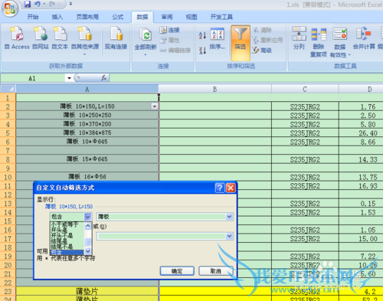Sort descending Z to A
This screenshot has height=301, width=383.
[x=202, y=51]
